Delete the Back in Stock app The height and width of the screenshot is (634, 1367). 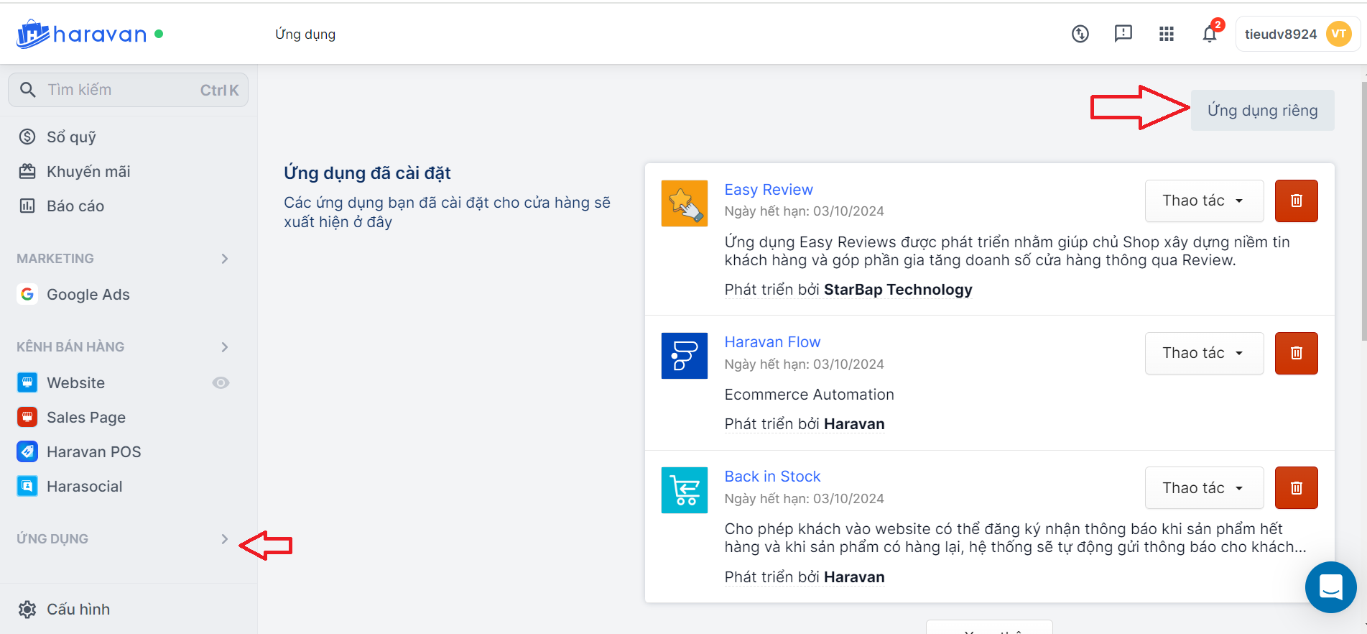[1297, 487]
